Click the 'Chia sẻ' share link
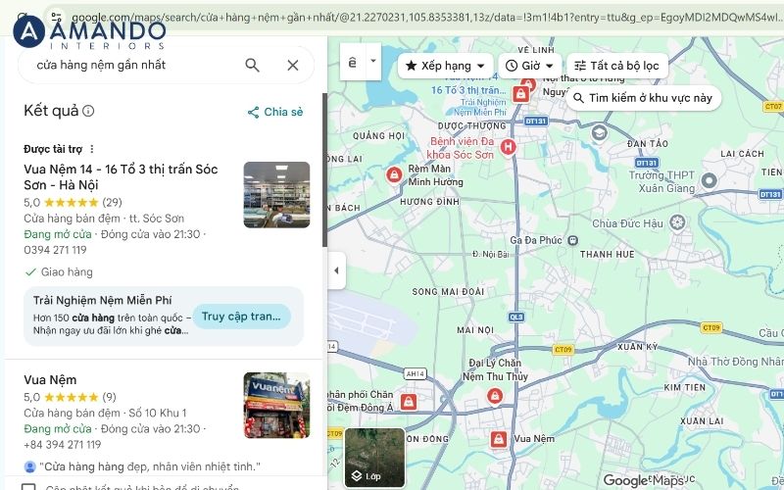The image size is (784, 490). 275,112
